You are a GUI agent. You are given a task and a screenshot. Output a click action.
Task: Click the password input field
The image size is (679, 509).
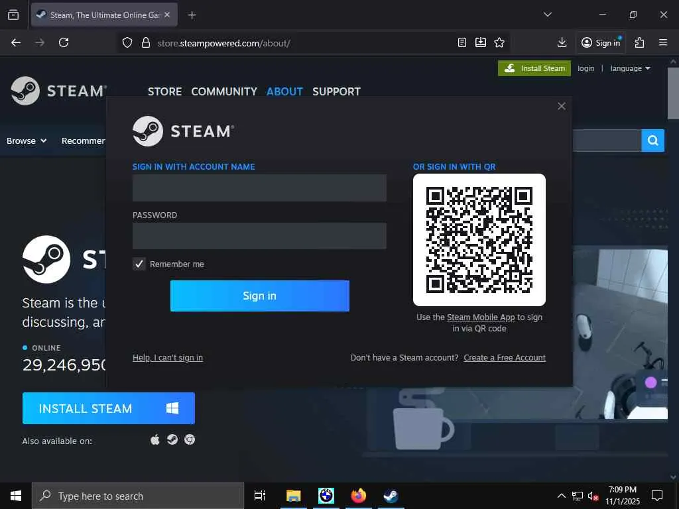tap(259, 236)
